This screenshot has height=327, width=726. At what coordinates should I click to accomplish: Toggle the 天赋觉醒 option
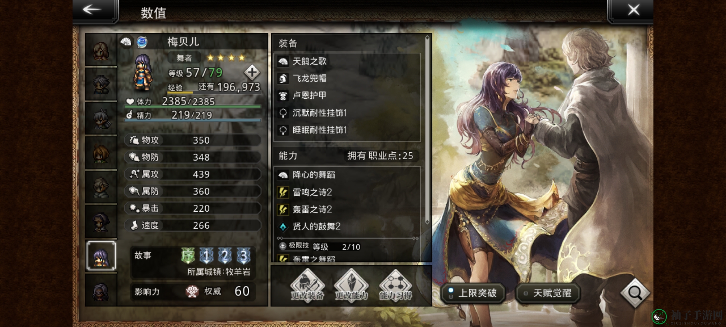pyautogui.click(x=548, y=293)
